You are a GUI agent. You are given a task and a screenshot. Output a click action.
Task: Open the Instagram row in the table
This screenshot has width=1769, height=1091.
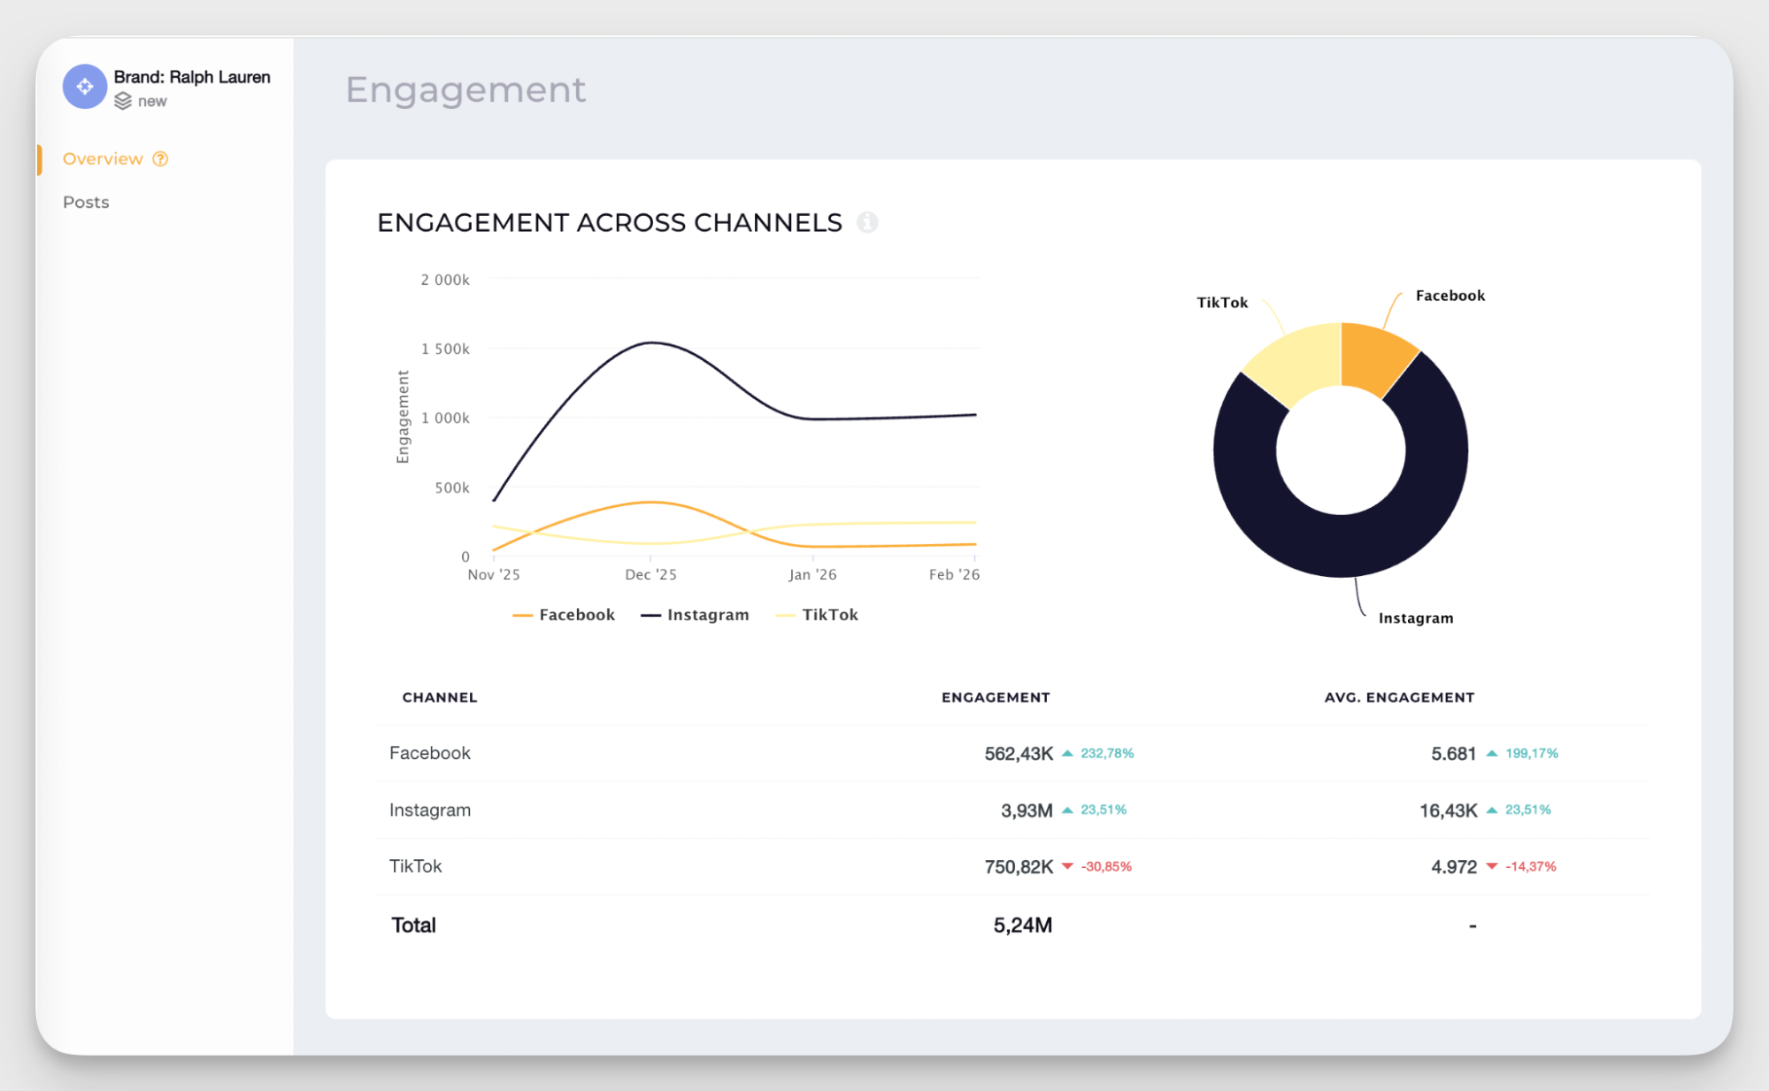(429, 810)
